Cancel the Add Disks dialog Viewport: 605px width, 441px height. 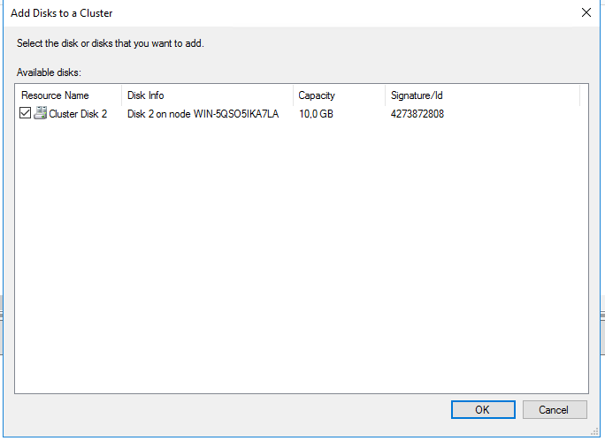click(x=555, y=410)
